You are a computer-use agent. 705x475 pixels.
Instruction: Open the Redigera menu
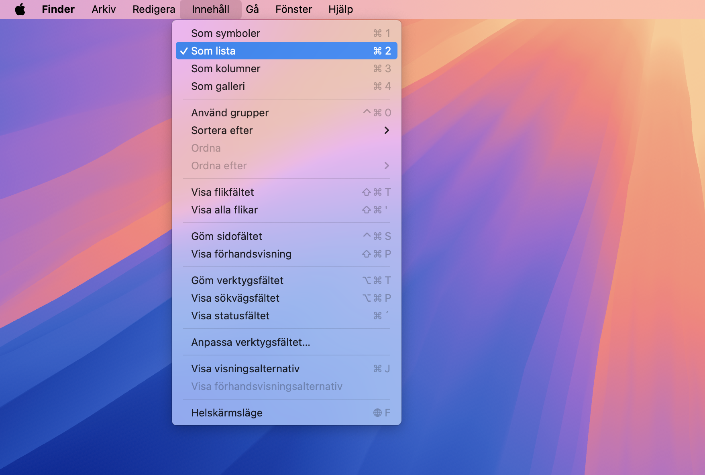coord(154,9)
